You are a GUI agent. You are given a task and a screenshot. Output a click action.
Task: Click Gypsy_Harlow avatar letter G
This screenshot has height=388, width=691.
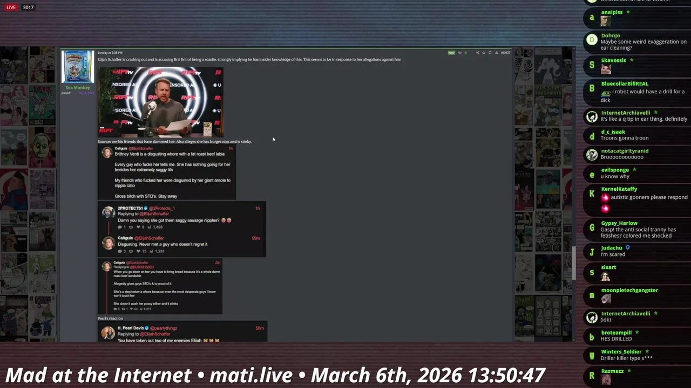[x=592, y=227]
